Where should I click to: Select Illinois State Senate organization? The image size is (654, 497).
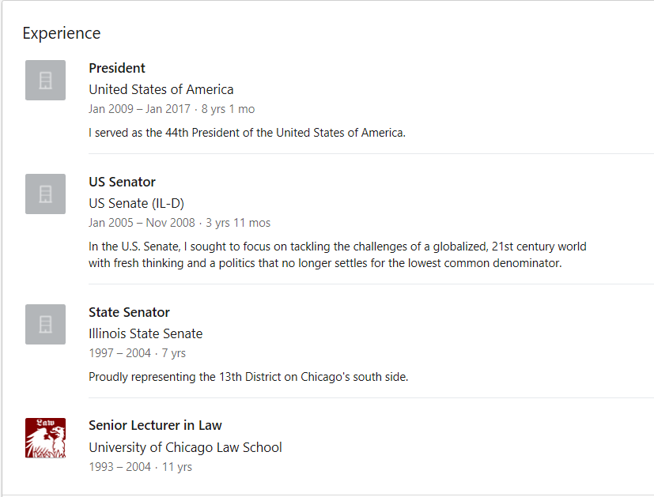point(146,333)
